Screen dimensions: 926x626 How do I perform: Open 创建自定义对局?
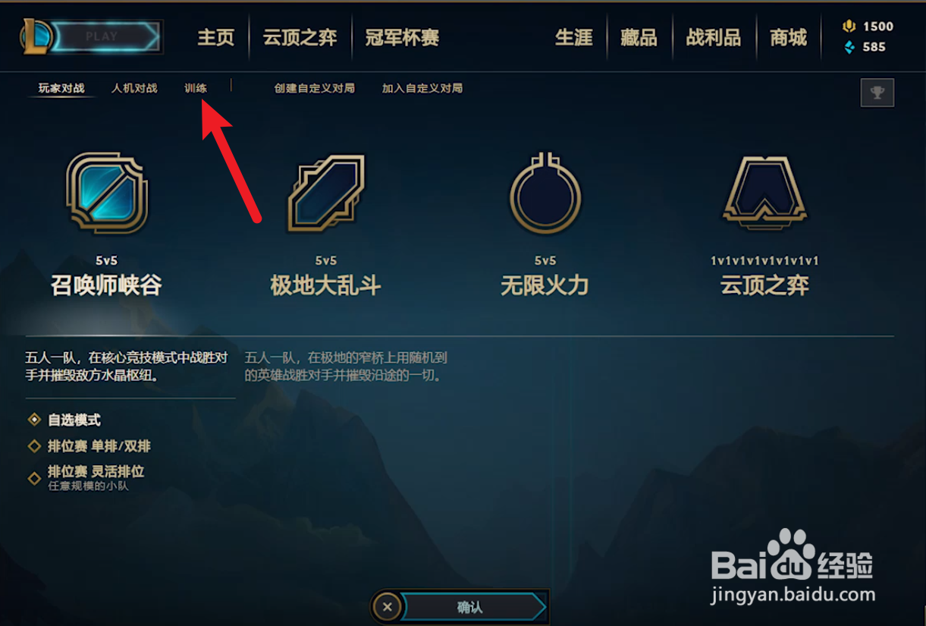coord(315,88)
